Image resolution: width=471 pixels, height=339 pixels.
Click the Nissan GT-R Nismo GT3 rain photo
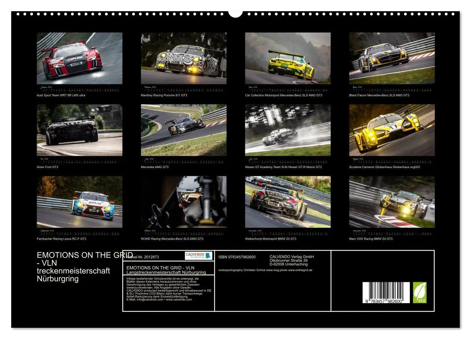click(288, 130)
